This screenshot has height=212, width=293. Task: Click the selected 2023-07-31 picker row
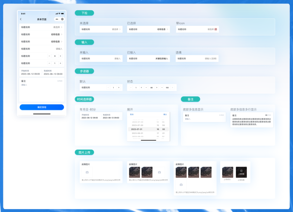pyautogui.click(x=148, y=129)
